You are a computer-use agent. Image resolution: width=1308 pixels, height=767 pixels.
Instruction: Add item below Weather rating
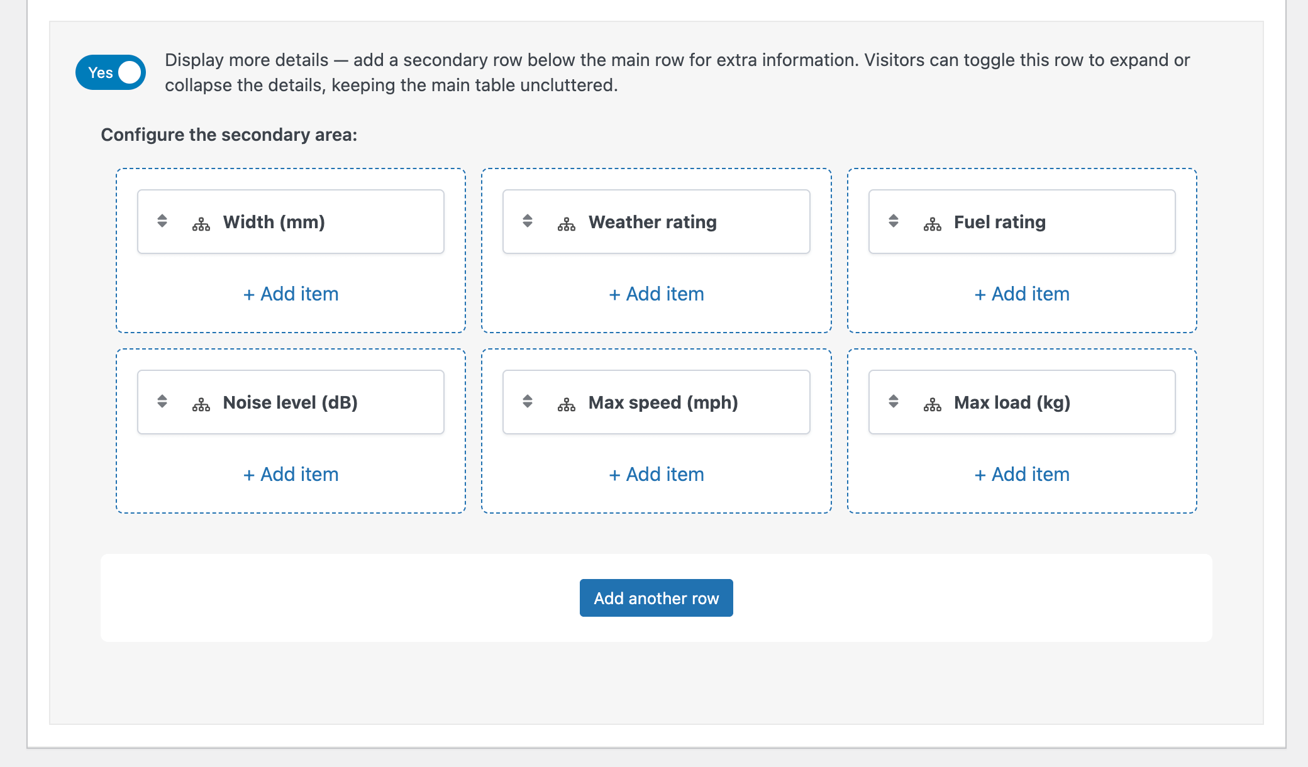click(656, 294)
